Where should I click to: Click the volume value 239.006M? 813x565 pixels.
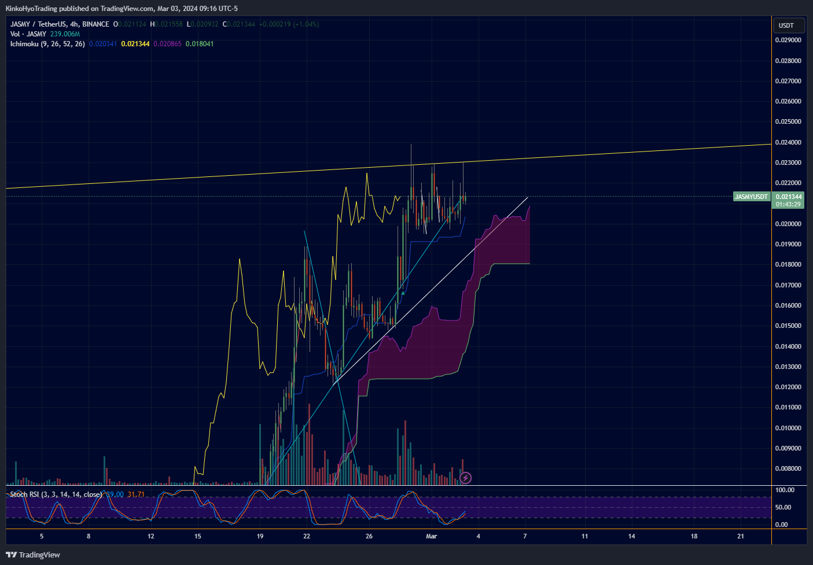click(65, 34)
